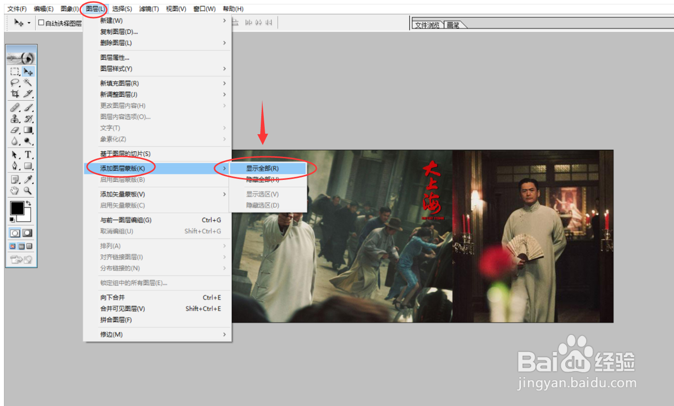The height and width of the screenshot is (406, 674).
Task: Select the Dodge tool
Action: click(28, 141)
